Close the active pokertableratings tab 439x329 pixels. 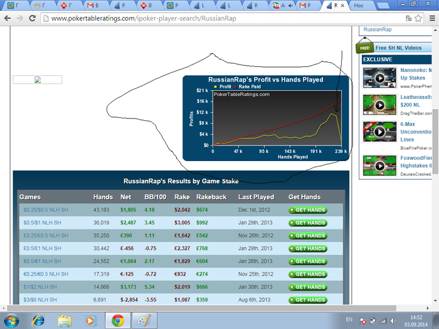[x=342, y=5]
